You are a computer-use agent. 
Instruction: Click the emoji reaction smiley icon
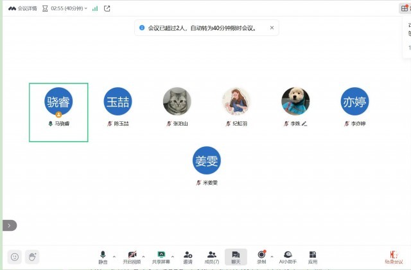[14, 257]
